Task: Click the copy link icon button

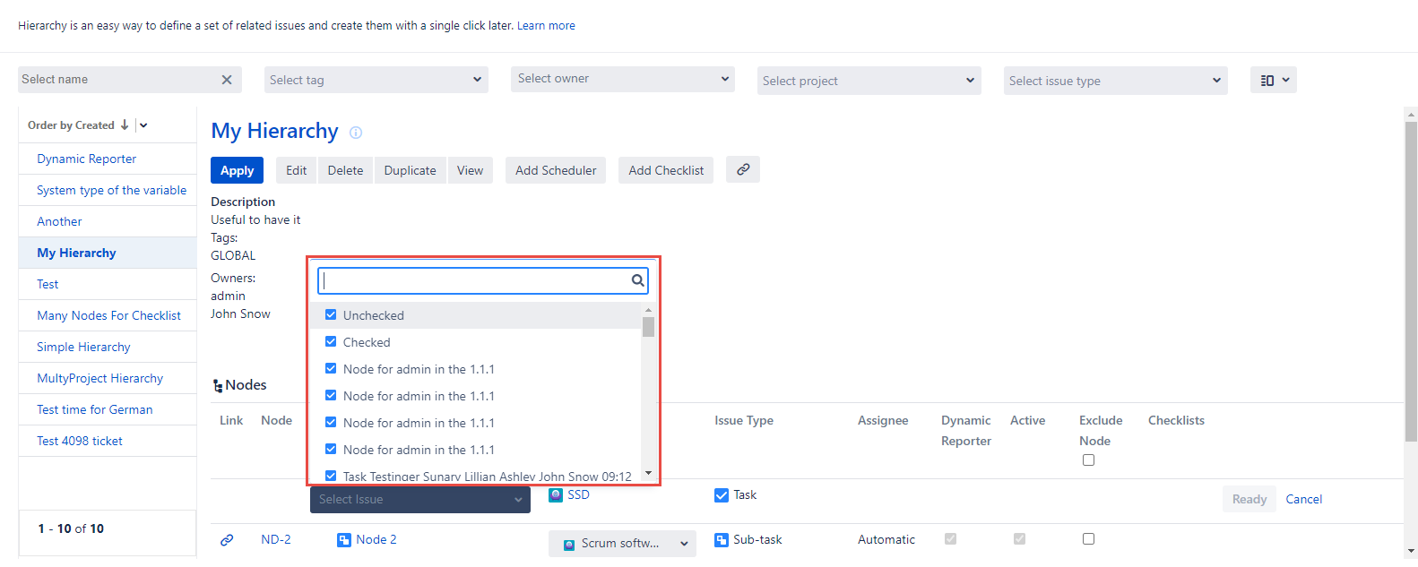Action: [743, 169]
